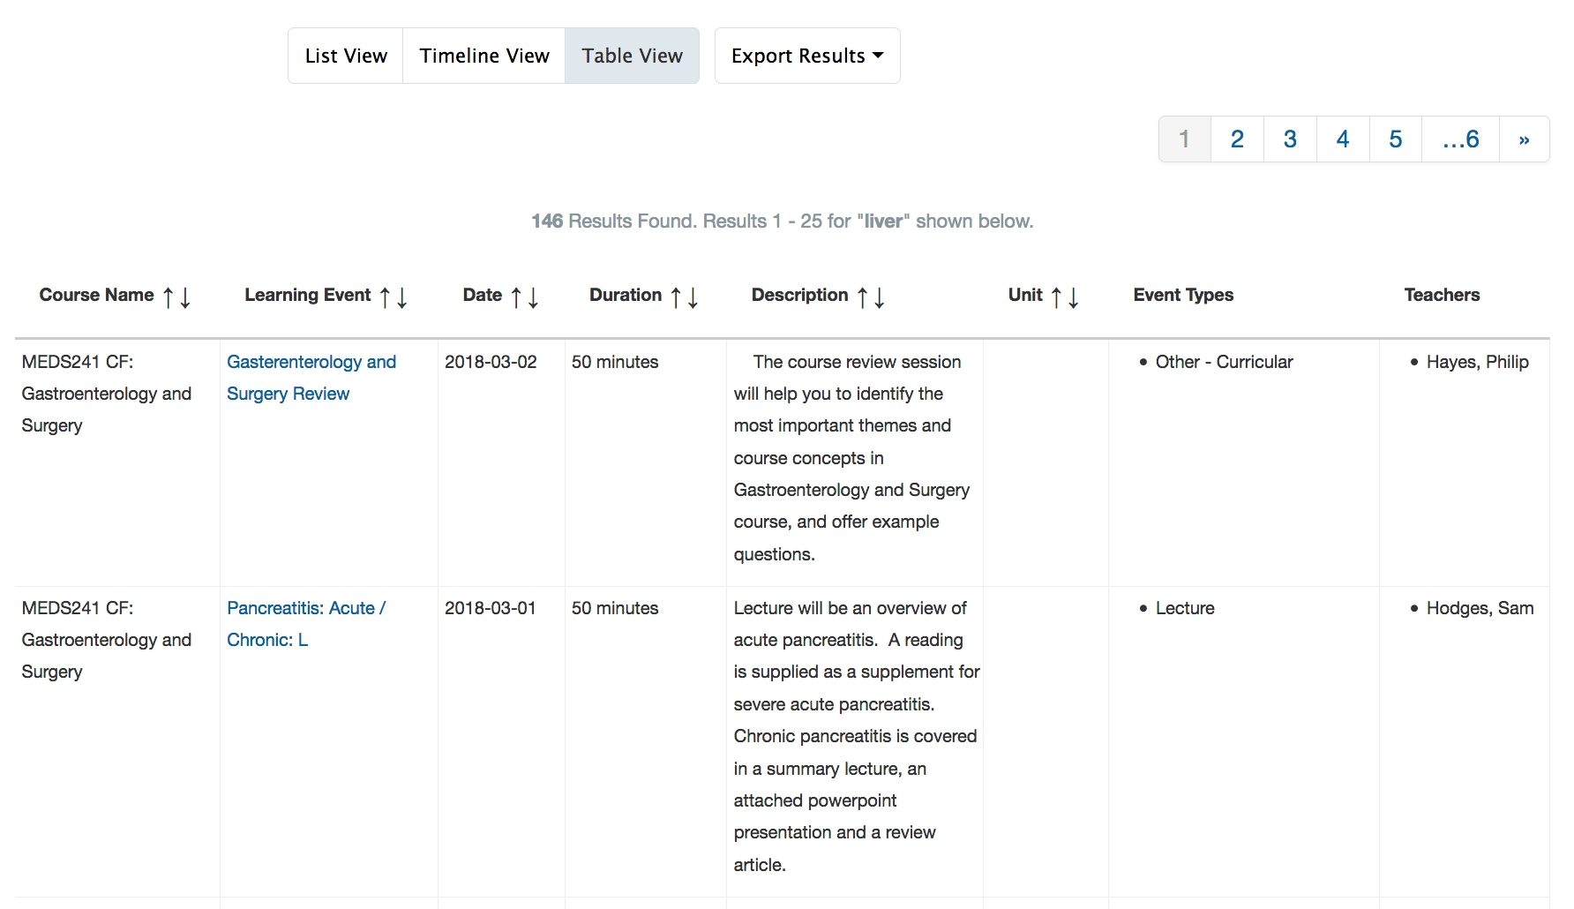Sort Duration ascending with up arrow
1574x909 pixels.
(676, 297)
